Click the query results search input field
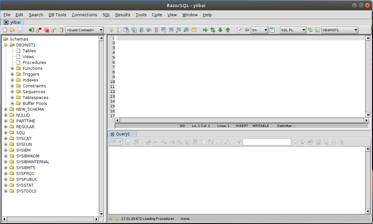This screenshot has width=373, height=224. pyautogui.click(x=266, y=142)
